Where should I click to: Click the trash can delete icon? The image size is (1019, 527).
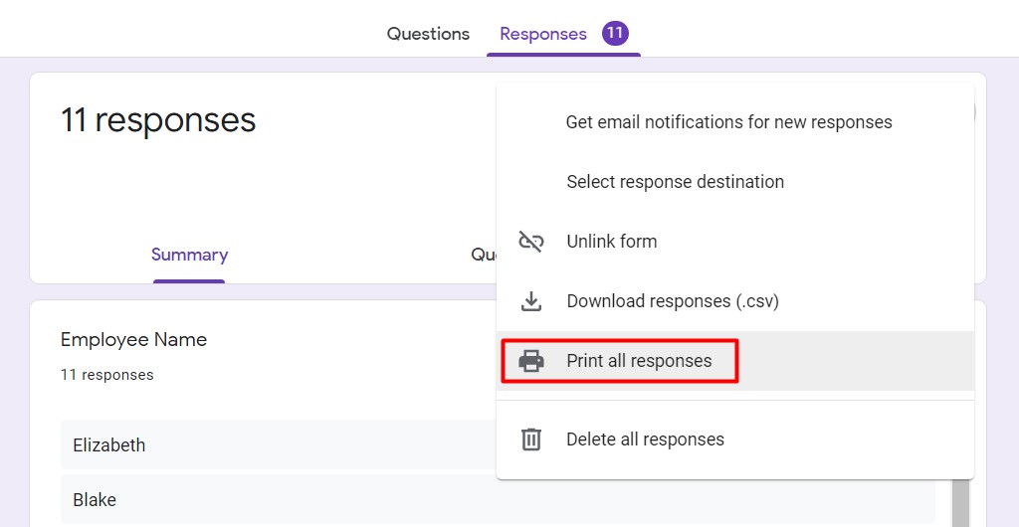click(x=531, y=439)
